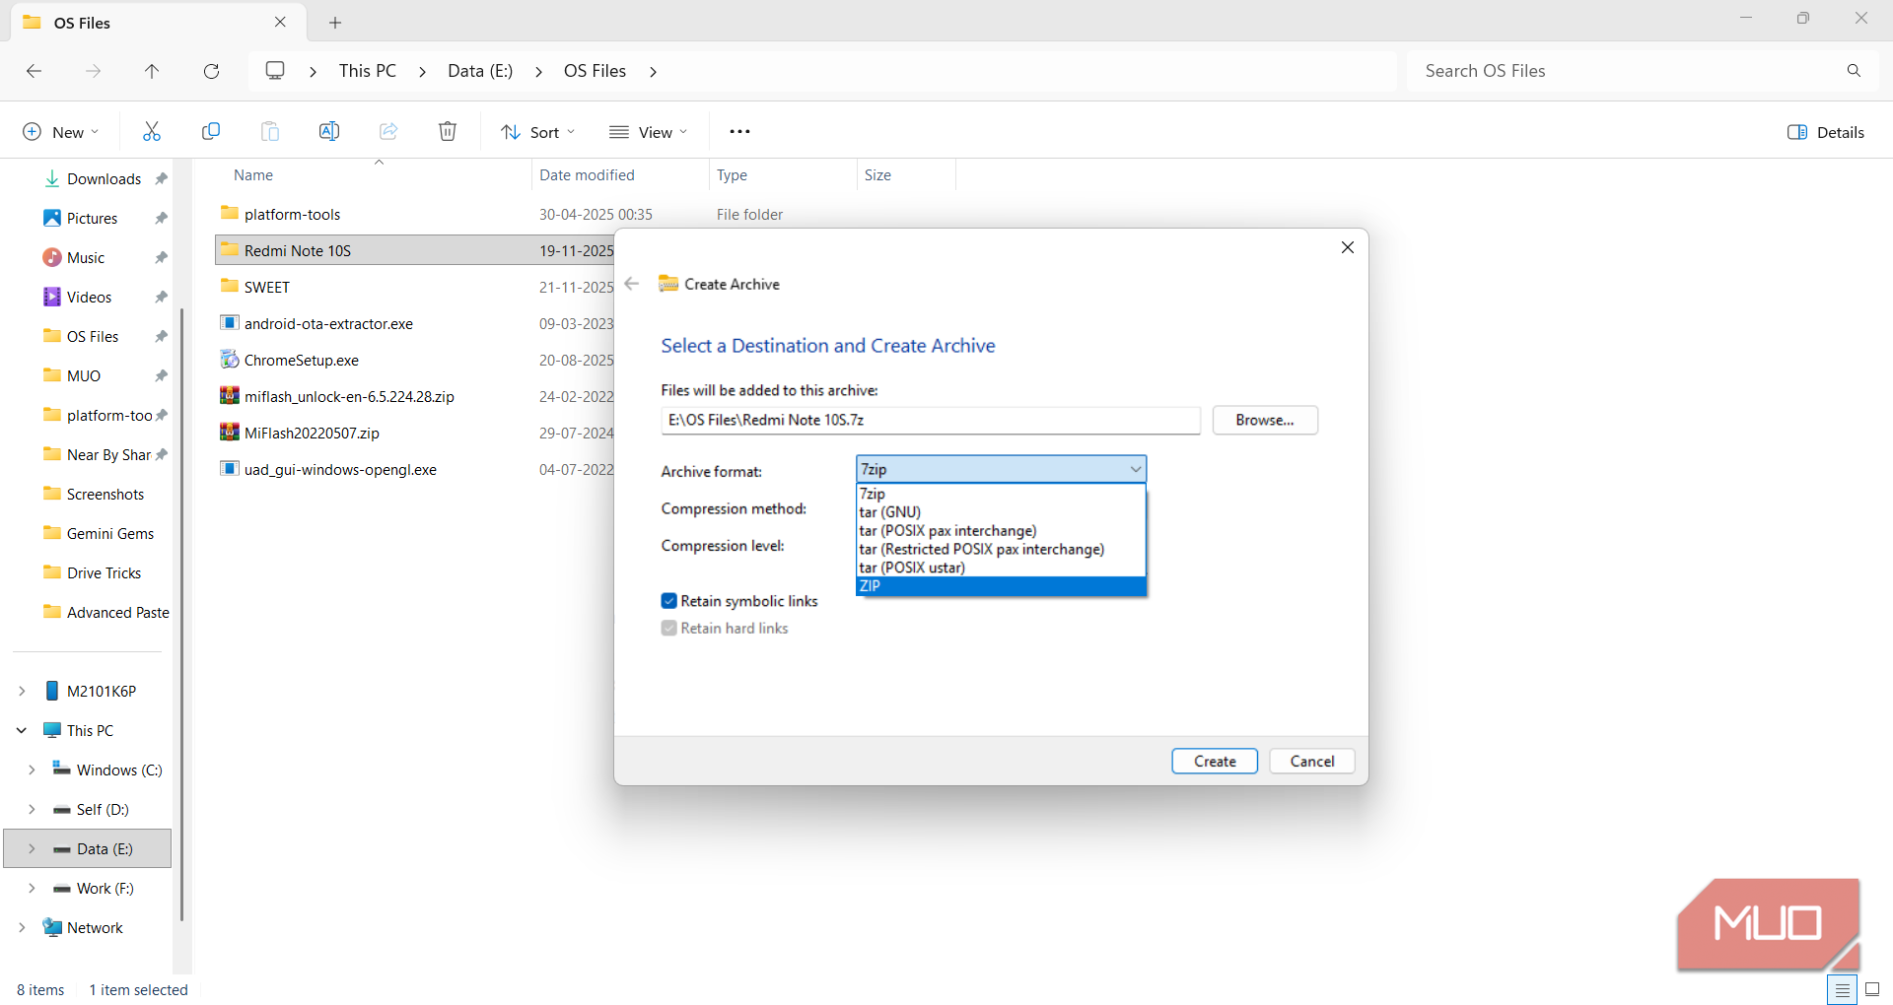Image resolution: width=1893 pixels, height=1005 pixels.
Task: Open Videos in quick access
Action: tap(89, 297)
